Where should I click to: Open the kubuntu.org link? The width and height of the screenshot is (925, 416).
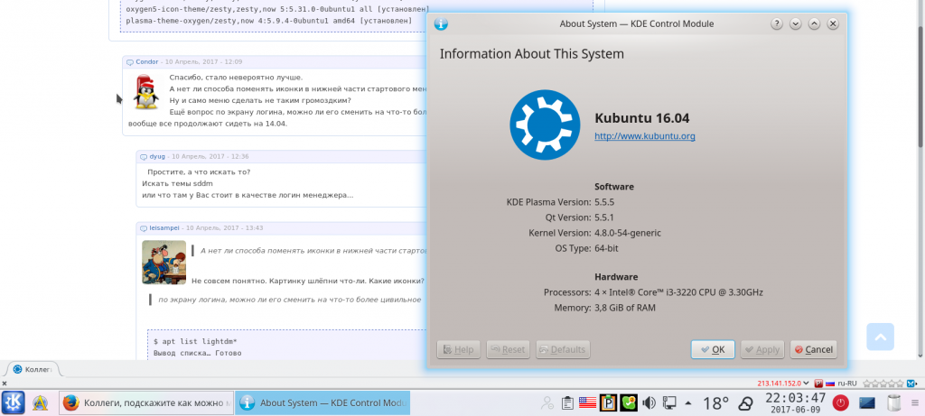click(645, 136)
